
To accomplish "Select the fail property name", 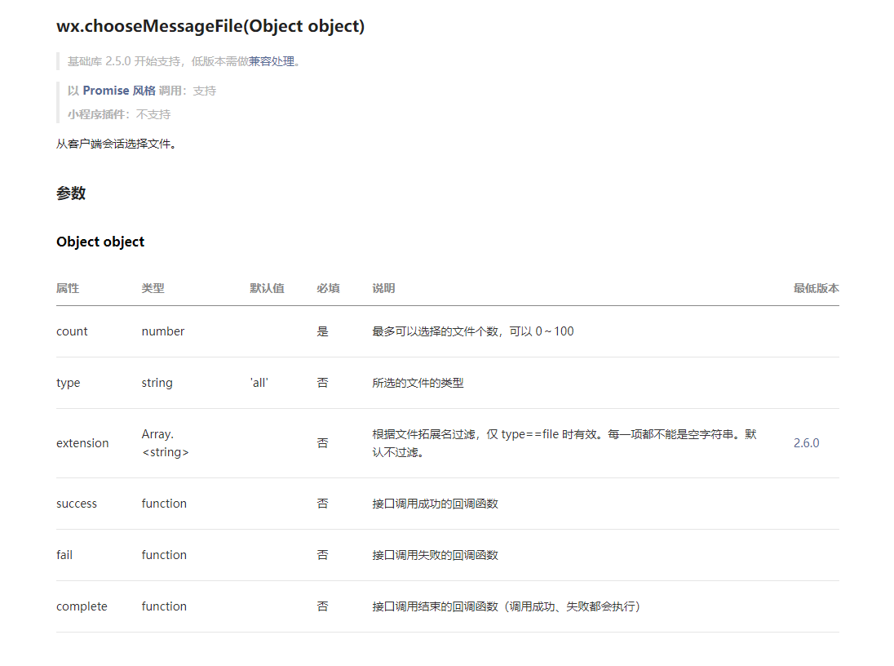I will tap(64, 555).
